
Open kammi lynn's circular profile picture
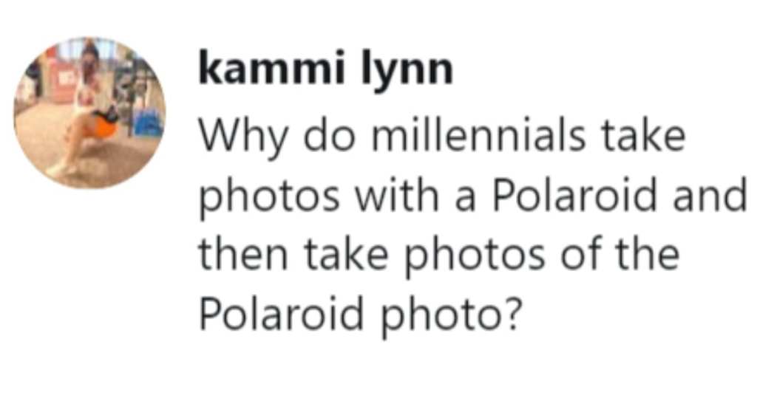pos(89,113)
